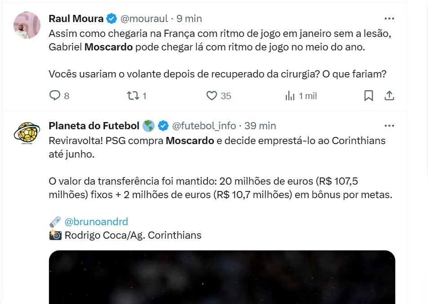
Task: Open Raul Moura's profile picture
Action: click(x=27, y=25)
